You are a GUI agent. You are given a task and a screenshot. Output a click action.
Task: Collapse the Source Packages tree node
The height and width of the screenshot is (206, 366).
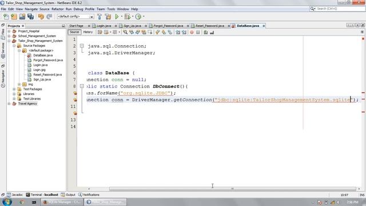click(x=14, y=46)
